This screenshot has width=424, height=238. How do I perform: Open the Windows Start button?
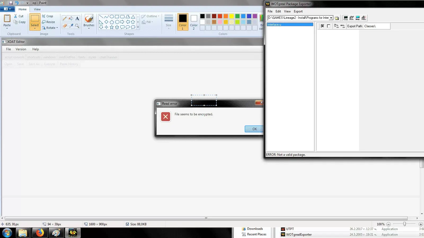click(7, 233)
